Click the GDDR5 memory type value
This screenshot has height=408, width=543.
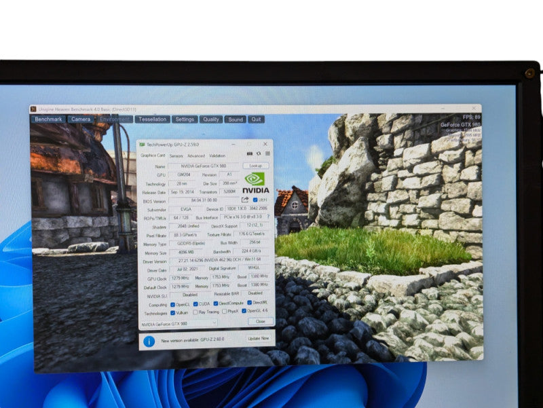point(191,243)
